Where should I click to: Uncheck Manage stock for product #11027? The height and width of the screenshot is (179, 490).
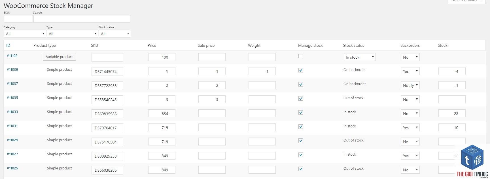[301, 155]
